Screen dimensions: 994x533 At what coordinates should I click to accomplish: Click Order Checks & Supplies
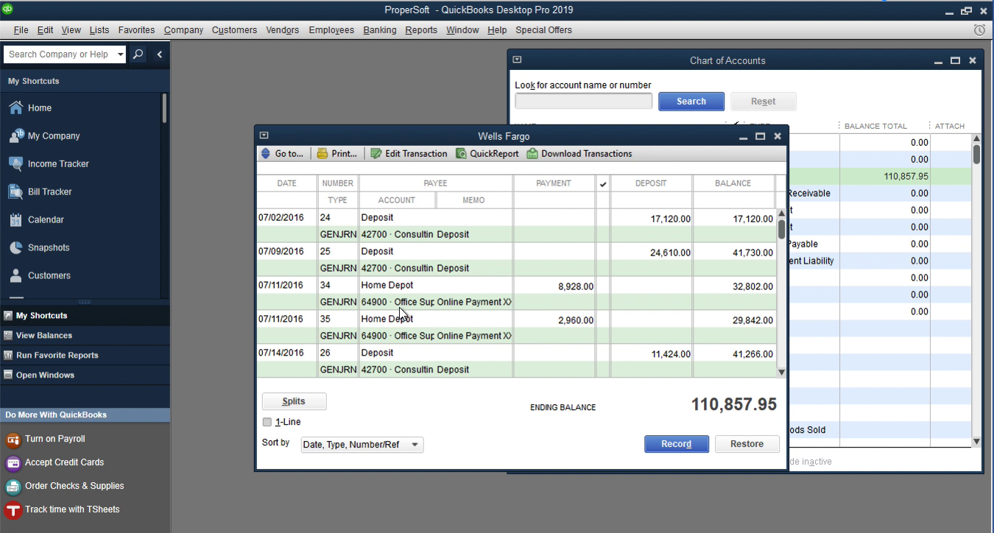(x=64, y=486)
